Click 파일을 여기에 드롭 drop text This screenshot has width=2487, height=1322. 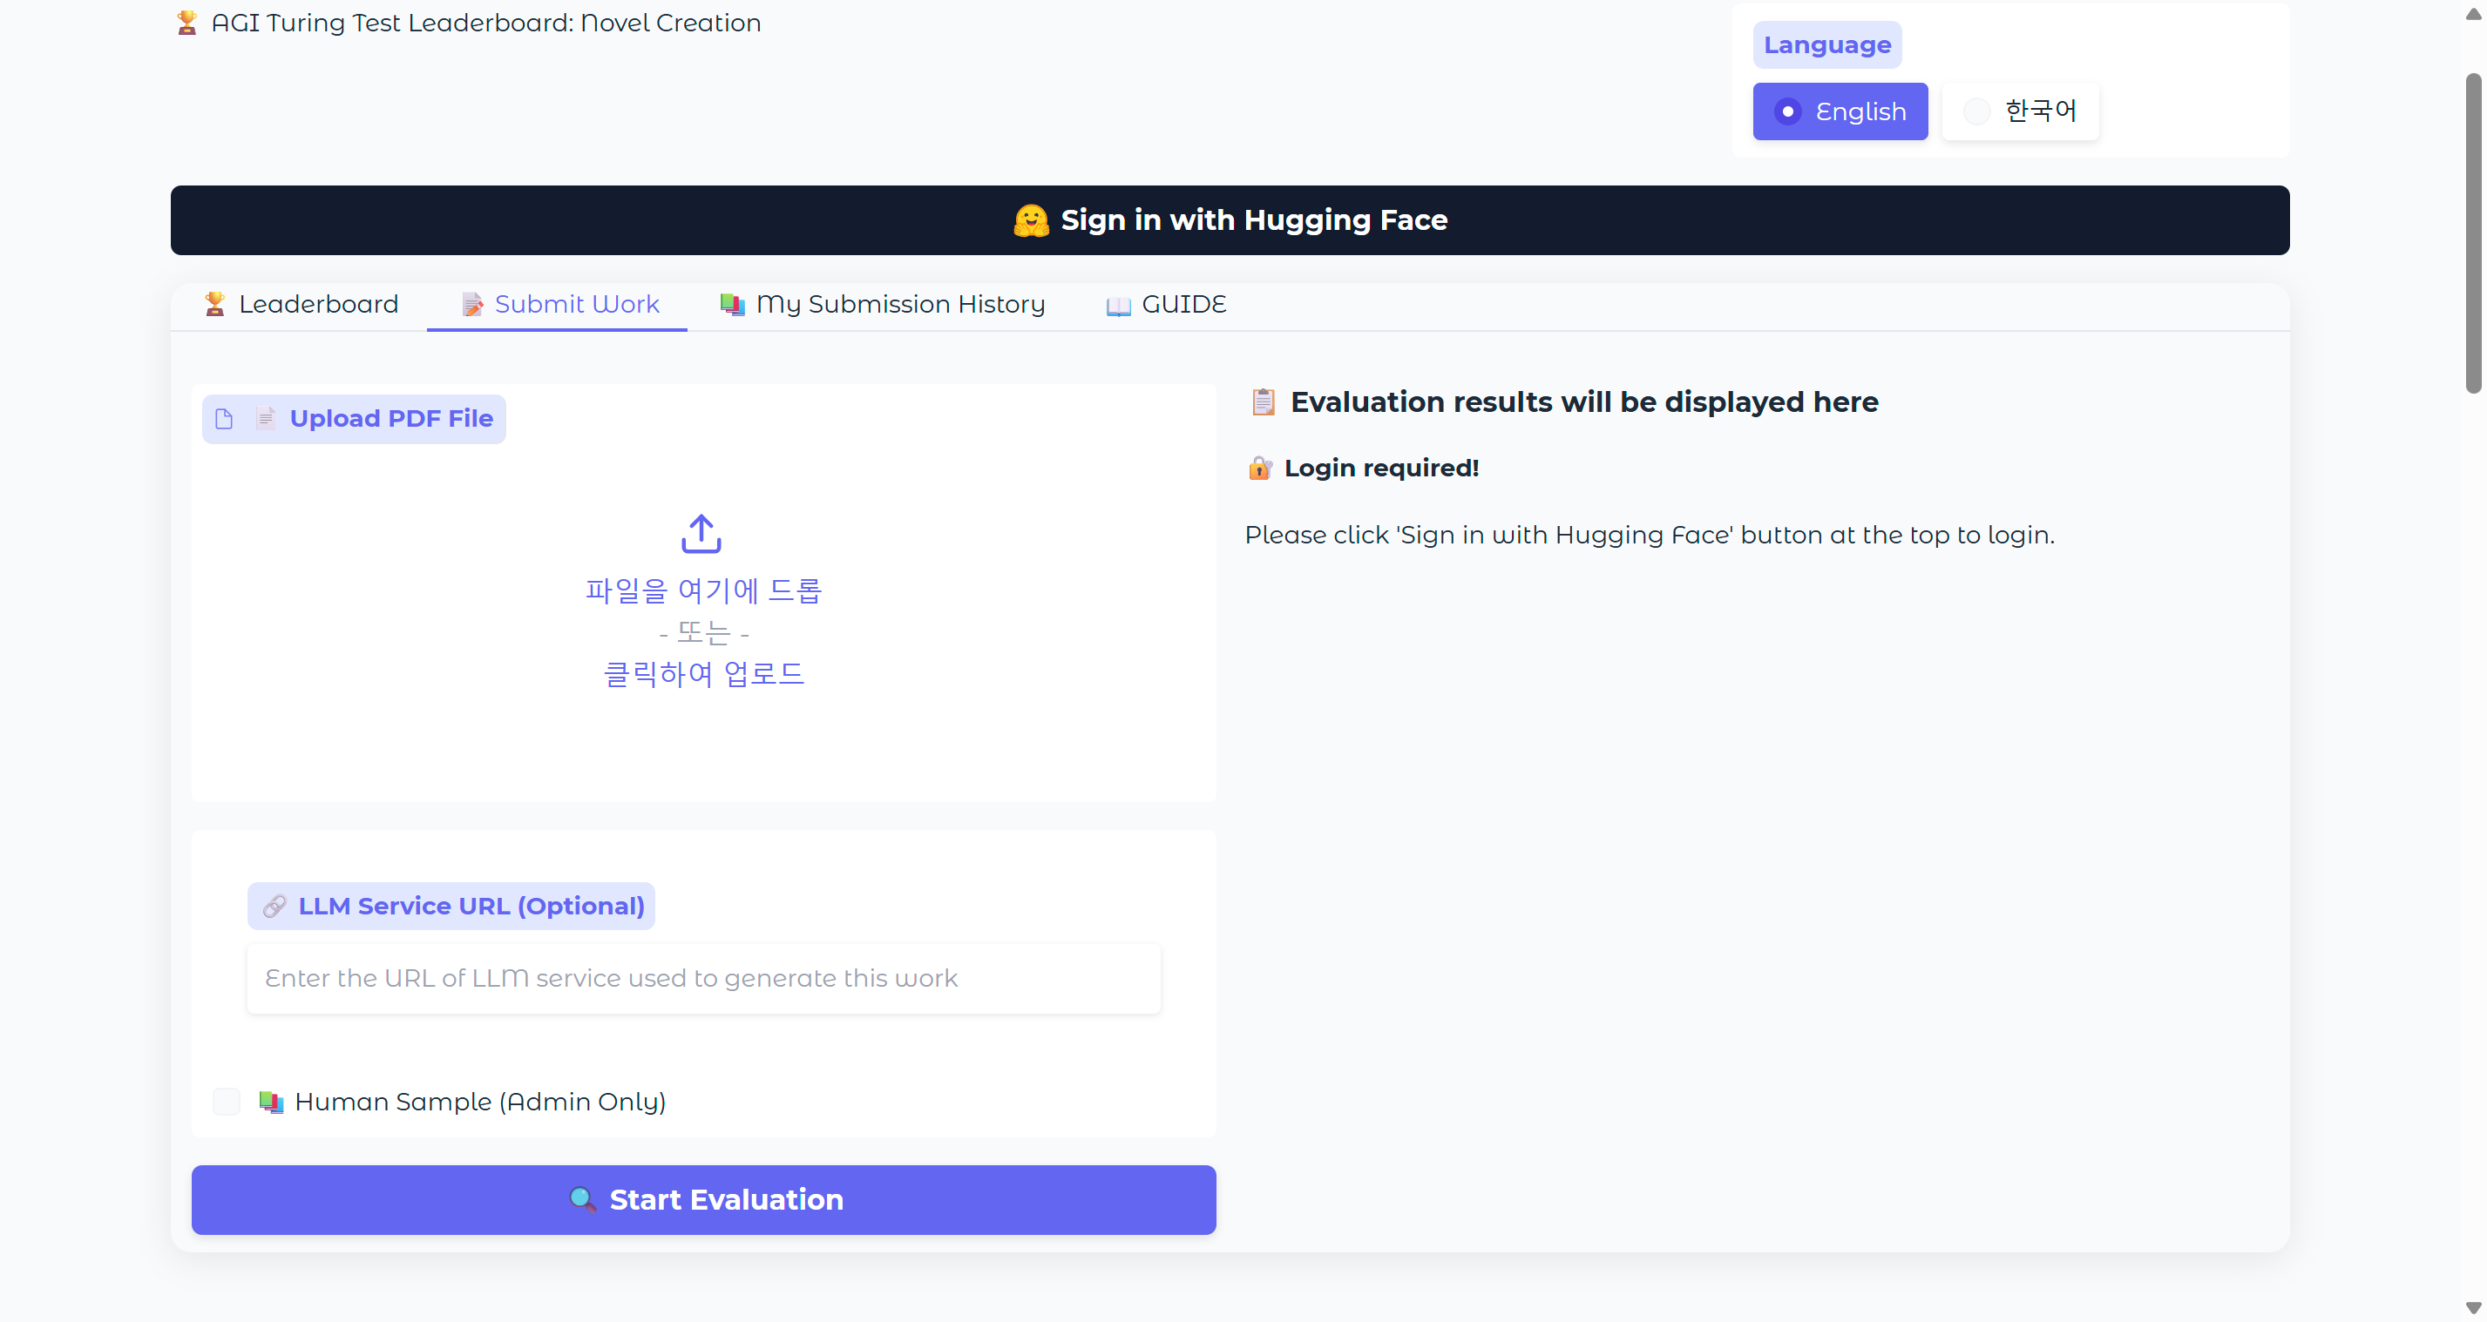pos(704,590)
